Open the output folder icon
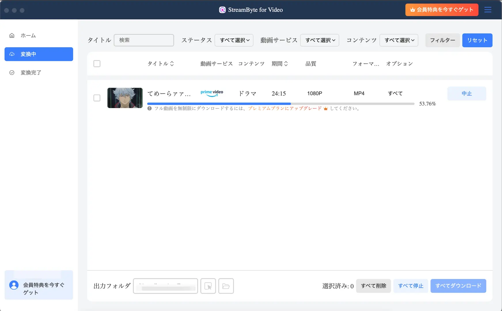 click(226, 286)
